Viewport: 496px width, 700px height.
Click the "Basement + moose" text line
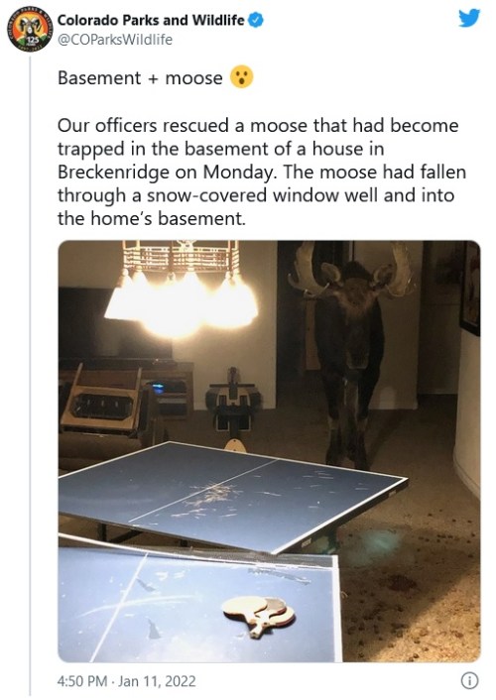(140, 78)
